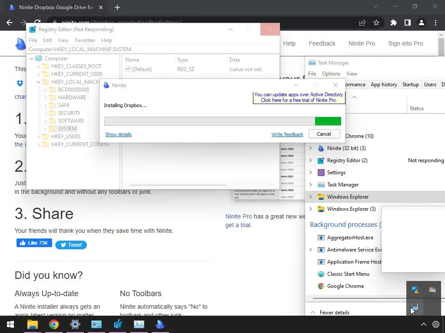This screenshot has width=445, height=333.
Task: Click the Show details link in Ninite
Action: coord(118,134)
